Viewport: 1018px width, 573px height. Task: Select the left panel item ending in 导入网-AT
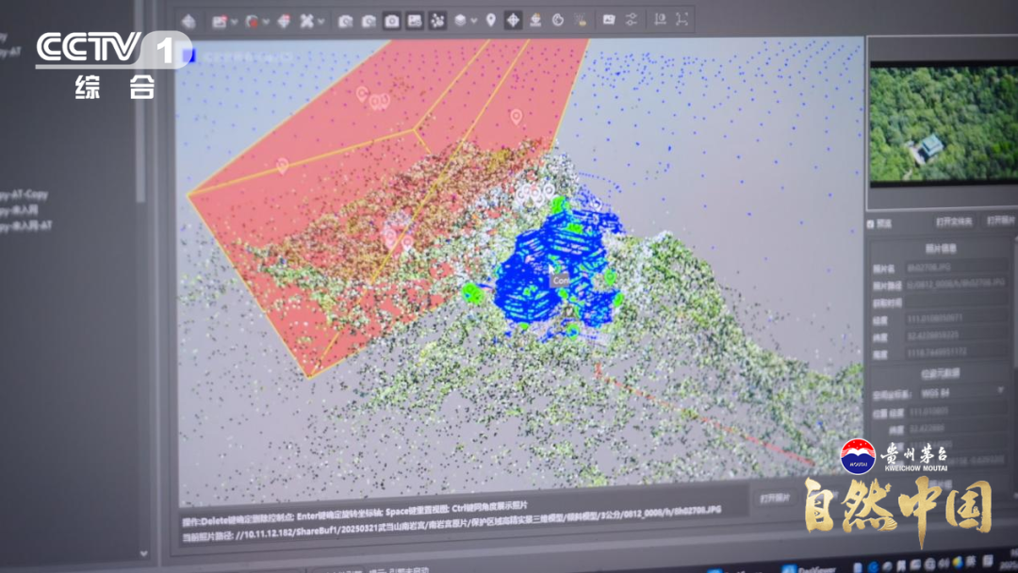(x=26, y=225)
